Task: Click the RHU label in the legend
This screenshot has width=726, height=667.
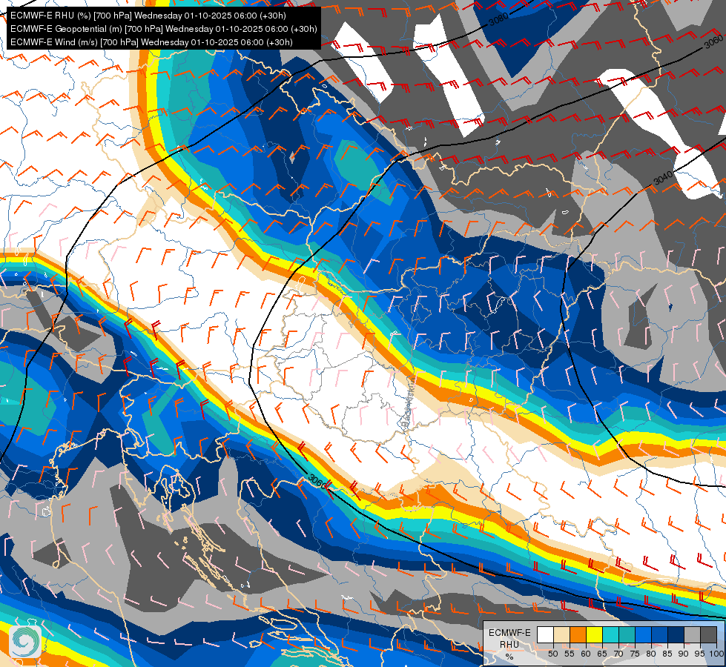Action: pos(509,645)
